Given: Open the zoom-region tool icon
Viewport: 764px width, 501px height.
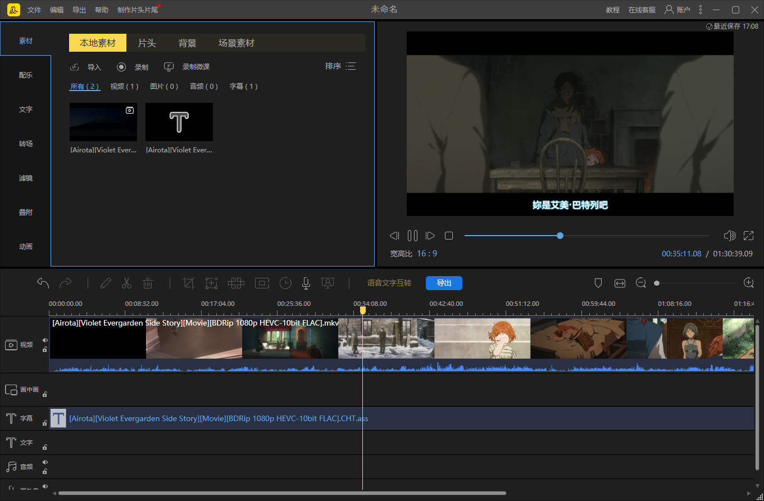Looking at the screenshot, I should click(x=211, y=283).
